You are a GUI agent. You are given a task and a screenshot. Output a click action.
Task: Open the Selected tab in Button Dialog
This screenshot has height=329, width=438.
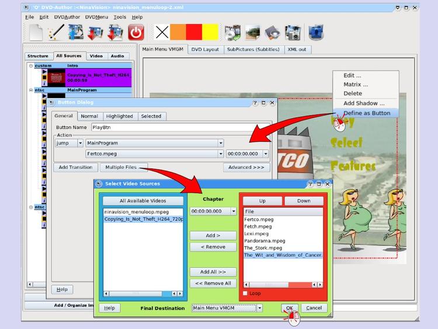pyautogui.click(x=151, y=116)
